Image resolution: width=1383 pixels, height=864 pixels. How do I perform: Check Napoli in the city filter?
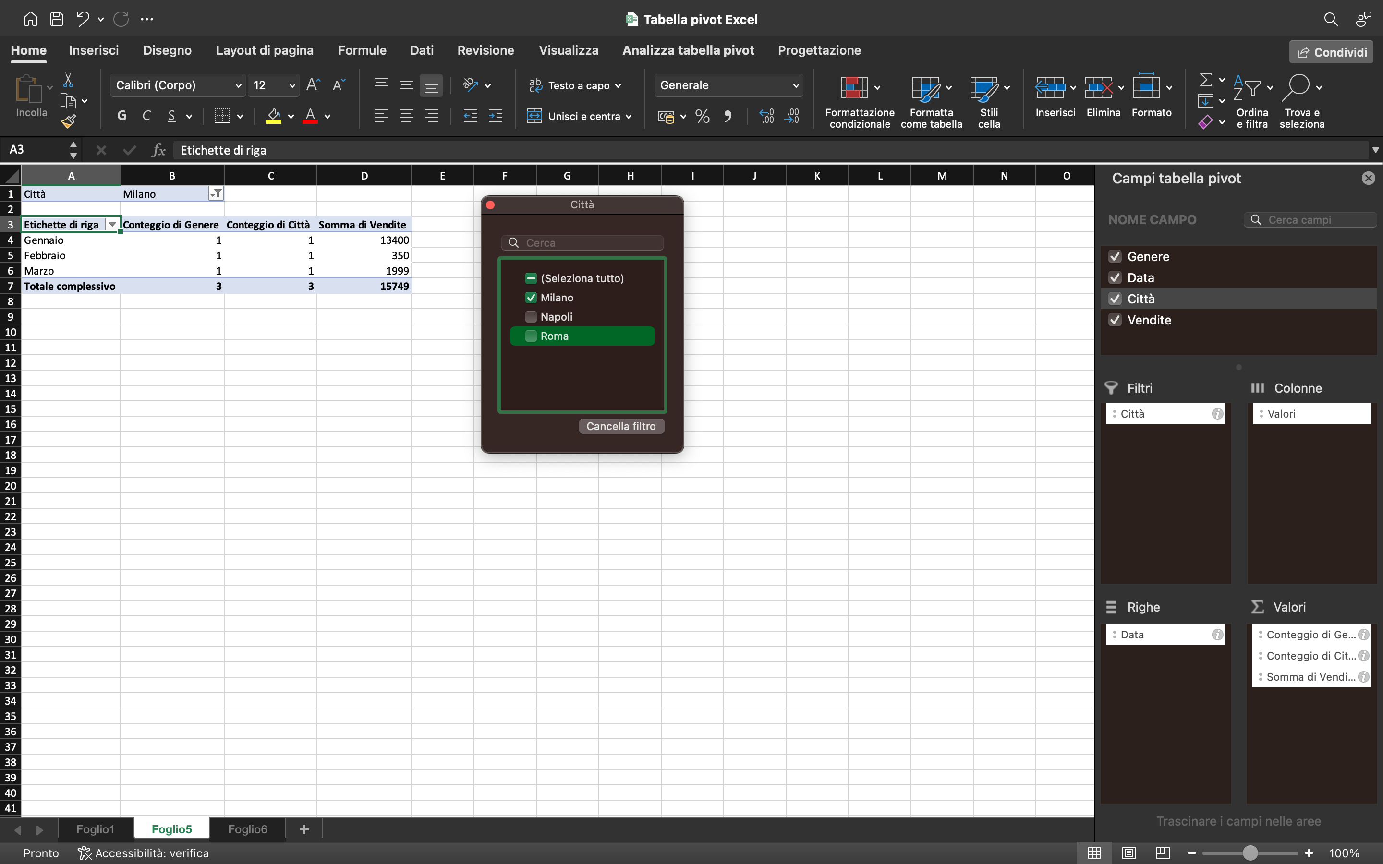coord(530,317)
